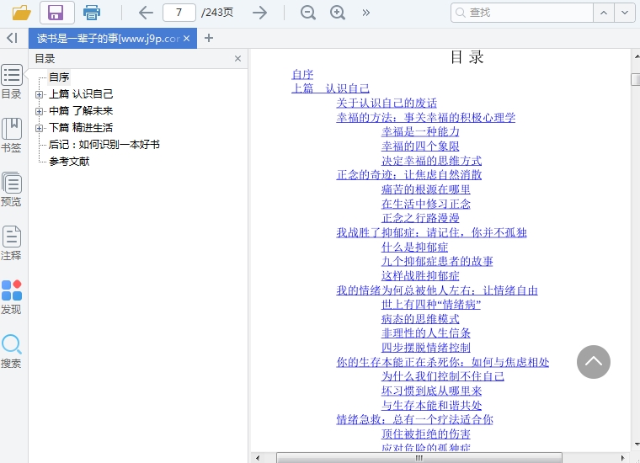Open link 正念的奇迹：让焦虑自然消散
This screenshot has width=640, height=463.
(409, 174)
